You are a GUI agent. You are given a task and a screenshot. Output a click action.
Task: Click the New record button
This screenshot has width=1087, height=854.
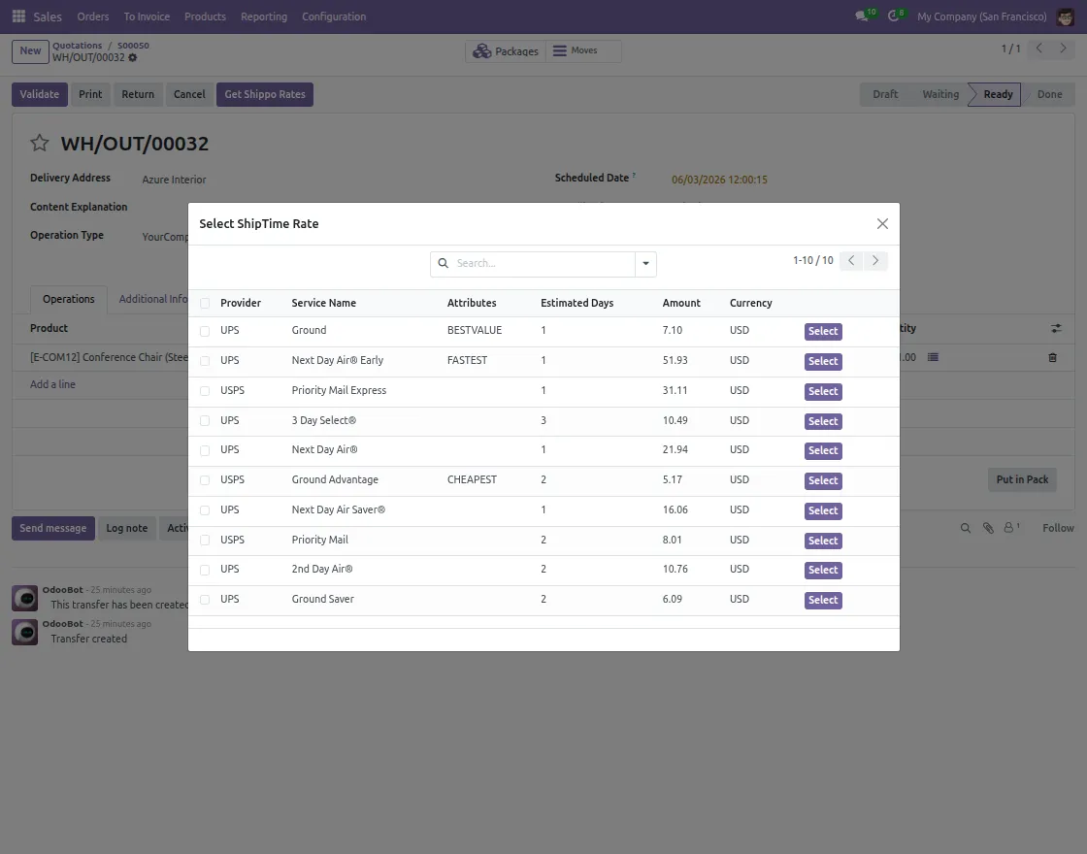[30, 51]
